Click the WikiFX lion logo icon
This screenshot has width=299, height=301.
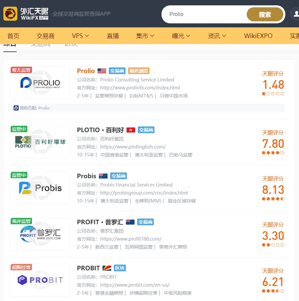10,14
